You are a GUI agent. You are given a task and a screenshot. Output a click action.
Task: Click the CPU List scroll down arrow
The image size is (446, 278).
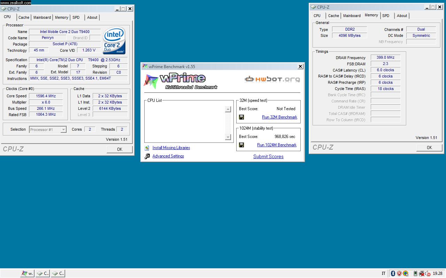[228, 137]
